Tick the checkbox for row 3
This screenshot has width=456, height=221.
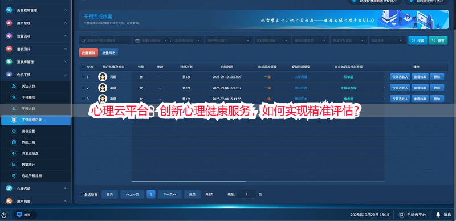click(83, 99)
